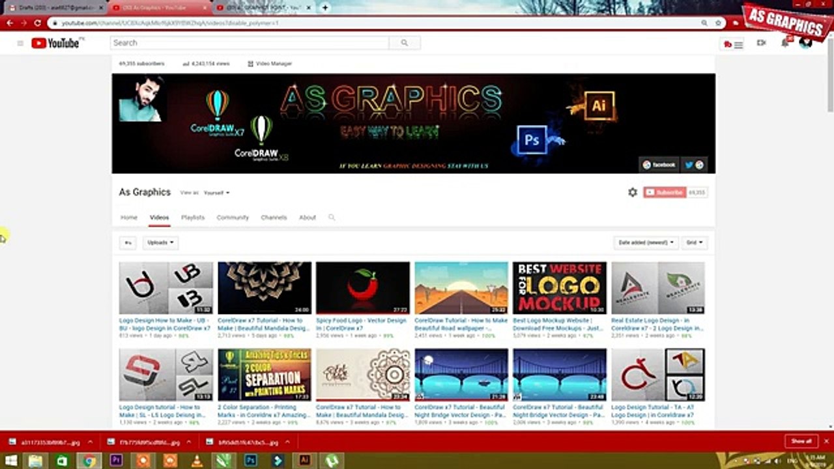
Task: Open the Uploads filter dropdown
Action: [160, 242]
